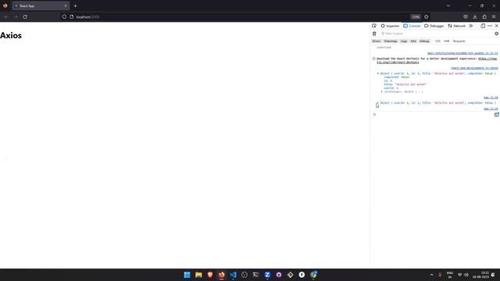Switch to Debugger tab
Viewport: 500px width, 281px height.
point(434,26)
